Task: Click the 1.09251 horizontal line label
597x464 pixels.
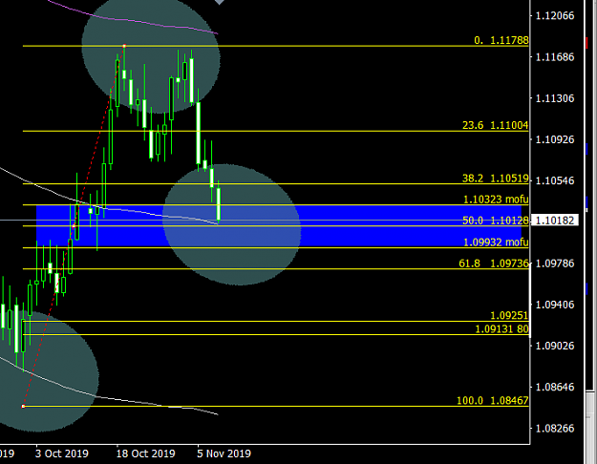Action: tap(509, 315)
